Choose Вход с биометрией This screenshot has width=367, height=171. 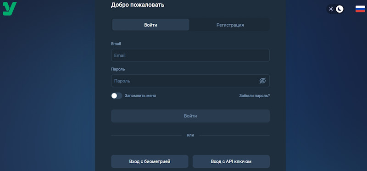click(150, 161)
